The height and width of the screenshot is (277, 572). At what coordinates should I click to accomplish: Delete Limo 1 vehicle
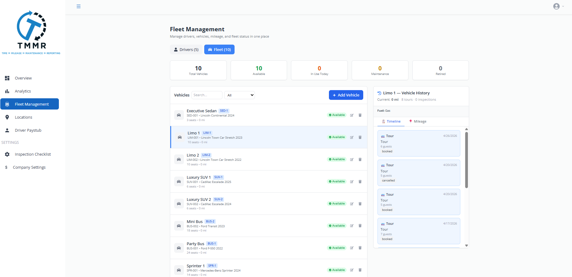[360, 137]
